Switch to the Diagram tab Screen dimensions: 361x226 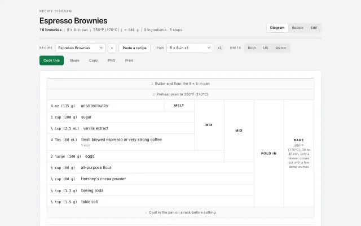pyautogui.click(x=277, y=28)
